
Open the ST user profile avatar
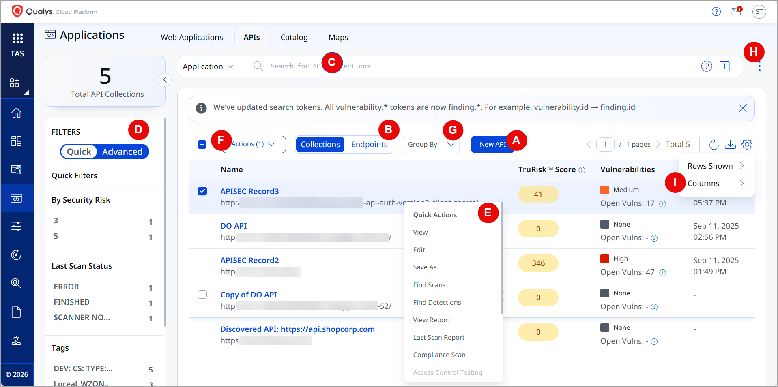pos(759,12)
